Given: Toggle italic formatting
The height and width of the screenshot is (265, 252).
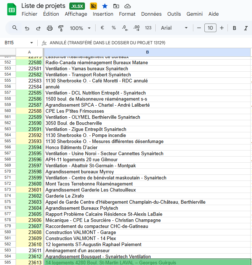Looking at the screenshot, I should 246,28.
